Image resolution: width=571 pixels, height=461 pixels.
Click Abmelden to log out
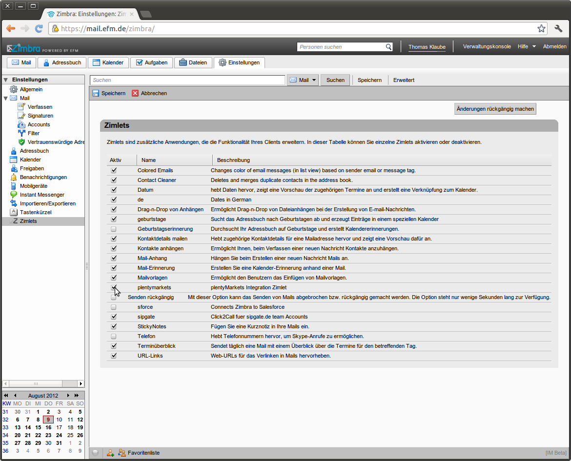554,47
